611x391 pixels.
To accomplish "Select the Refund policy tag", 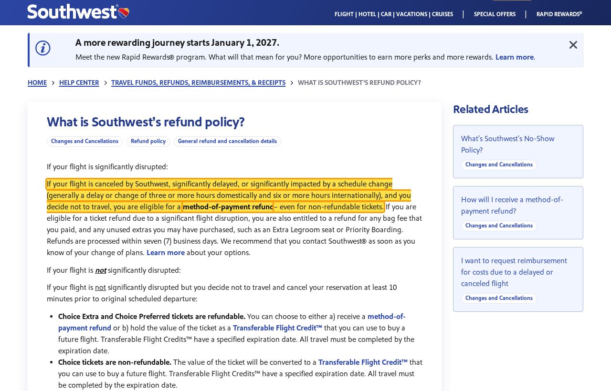I will [x=148, y=142].
